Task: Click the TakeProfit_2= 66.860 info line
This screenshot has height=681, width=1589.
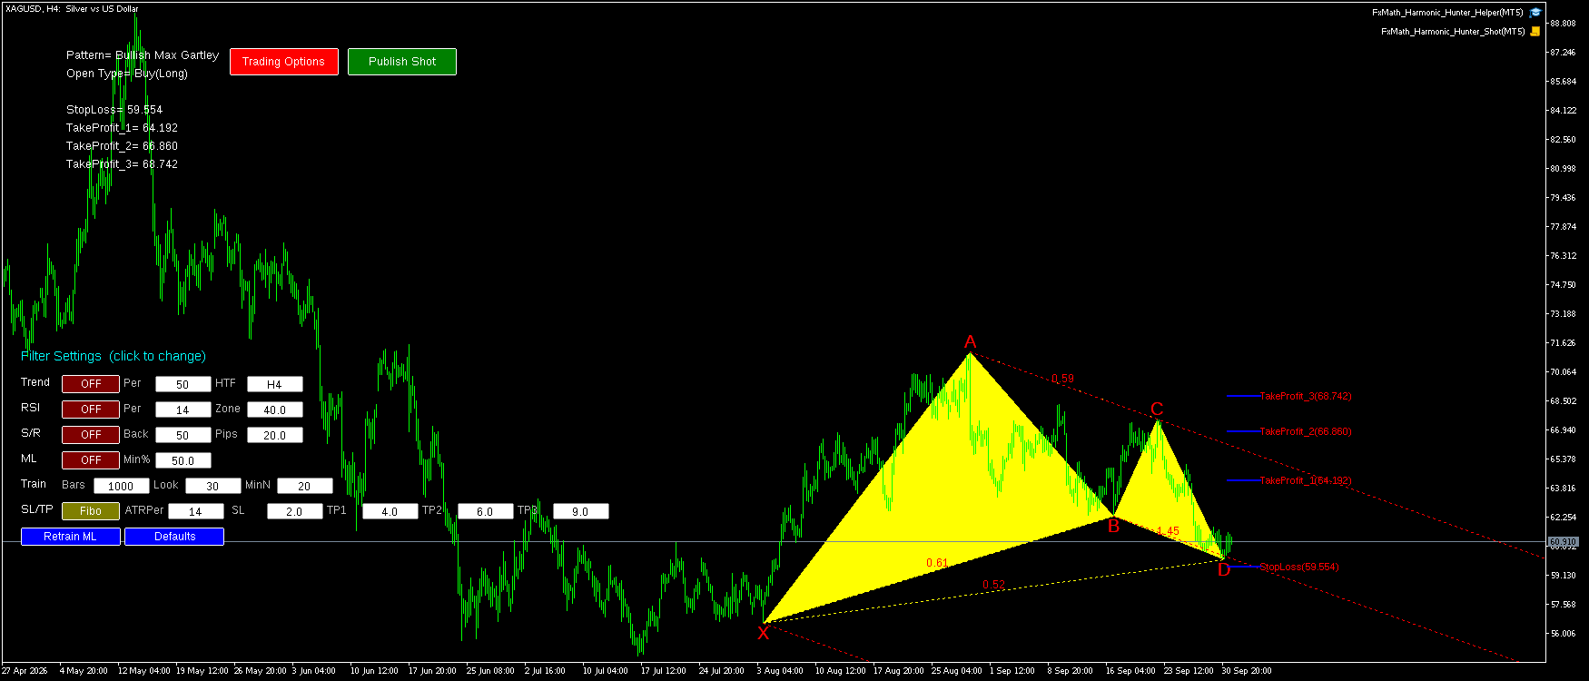Action: coord(122,146)
